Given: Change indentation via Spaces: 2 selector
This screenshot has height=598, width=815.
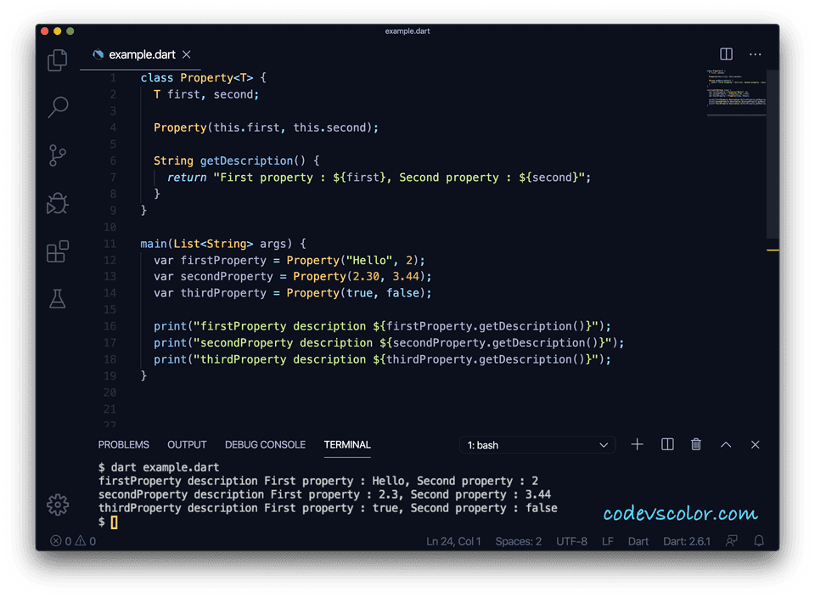Looking at the screenshot, I should pyautogui.click(x=519, y=540).
